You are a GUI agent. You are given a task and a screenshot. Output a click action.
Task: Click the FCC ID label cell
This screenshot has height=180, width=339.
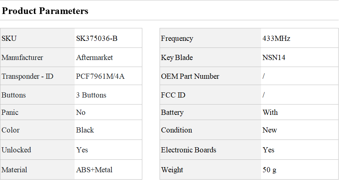click(x=210, y=95)
